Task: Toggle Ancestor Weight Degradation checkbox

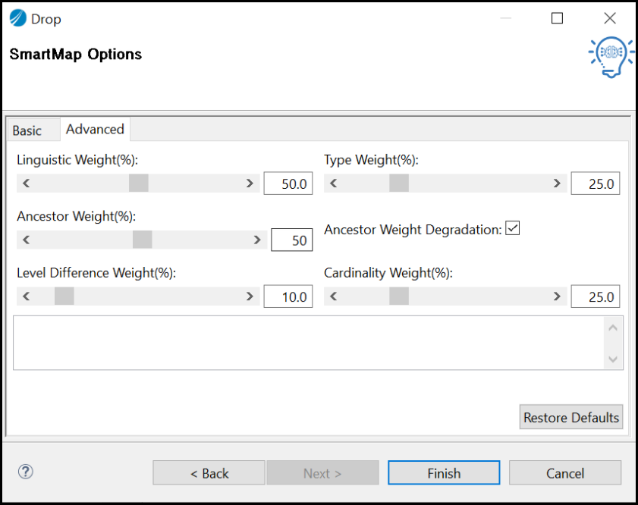Action: [x=513, y=228]
